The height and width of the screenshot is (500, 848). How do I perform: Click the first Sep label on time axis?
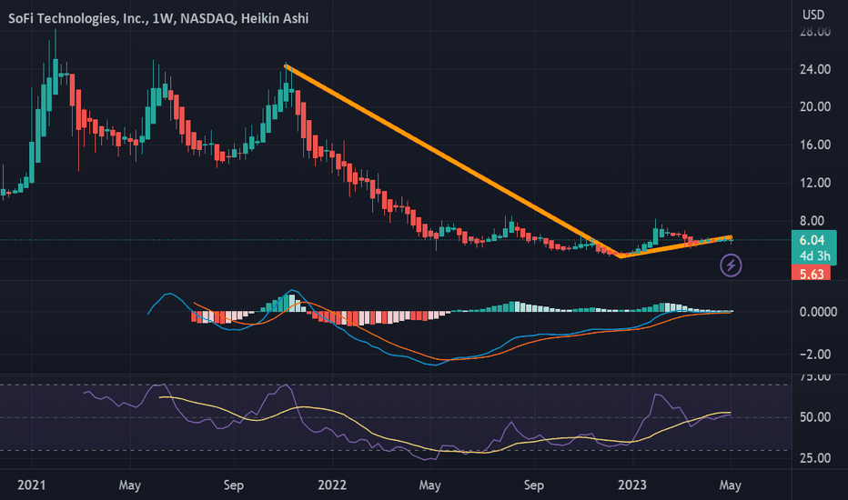(x=234, y=485)
